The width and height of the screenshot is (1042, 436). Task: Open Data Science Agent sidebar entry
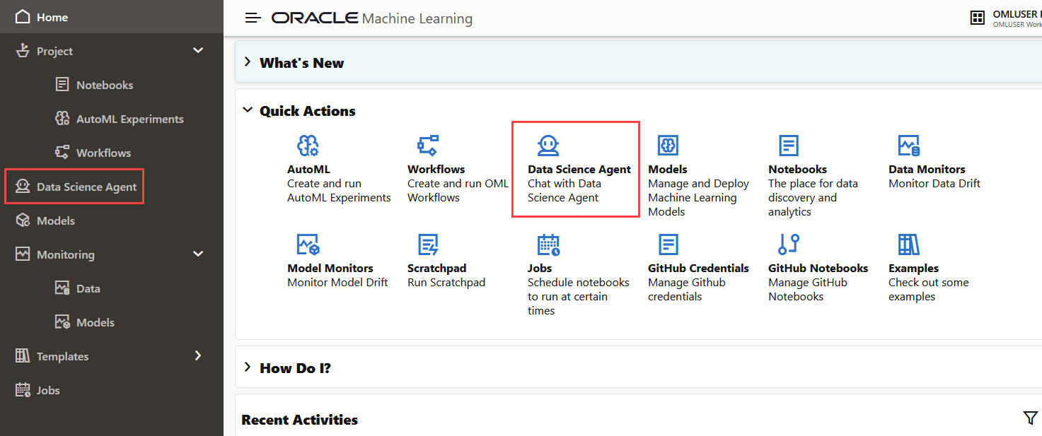click(87, 187)
